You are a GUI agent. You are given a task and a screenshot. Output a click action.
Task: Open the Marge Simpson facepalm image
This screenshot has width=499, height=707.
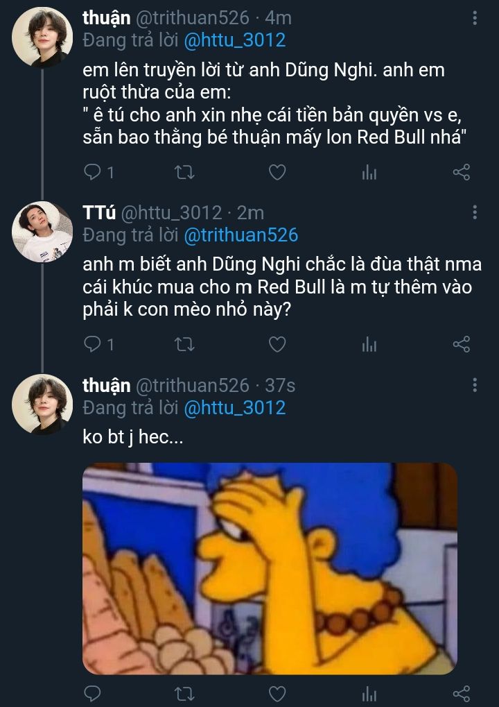coord(270,569)
